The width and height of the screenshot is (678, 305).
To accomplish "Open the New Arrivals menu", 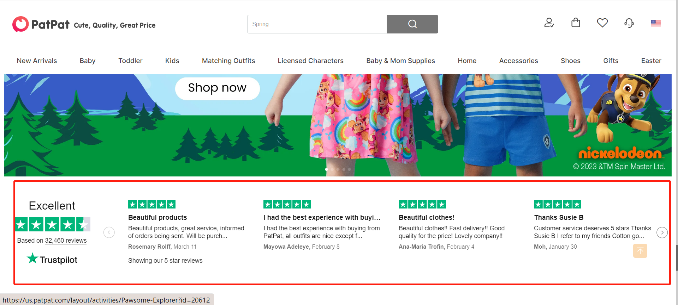I will [x=37, y=61].
